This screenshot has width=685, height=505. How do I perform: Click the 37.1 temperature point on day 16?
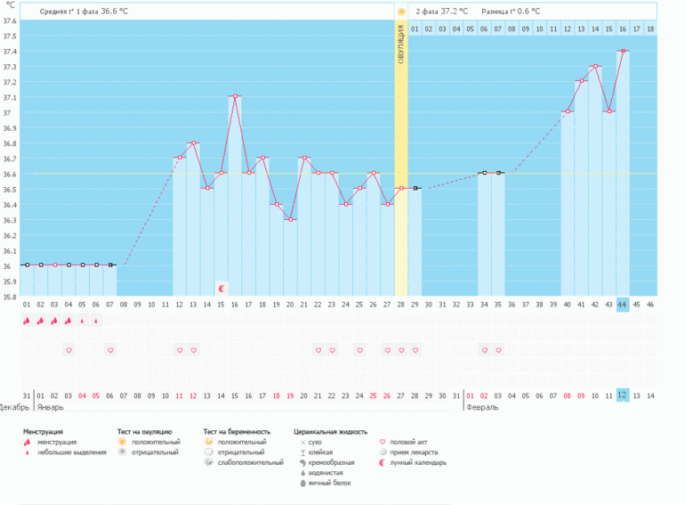tap(235, 96)
